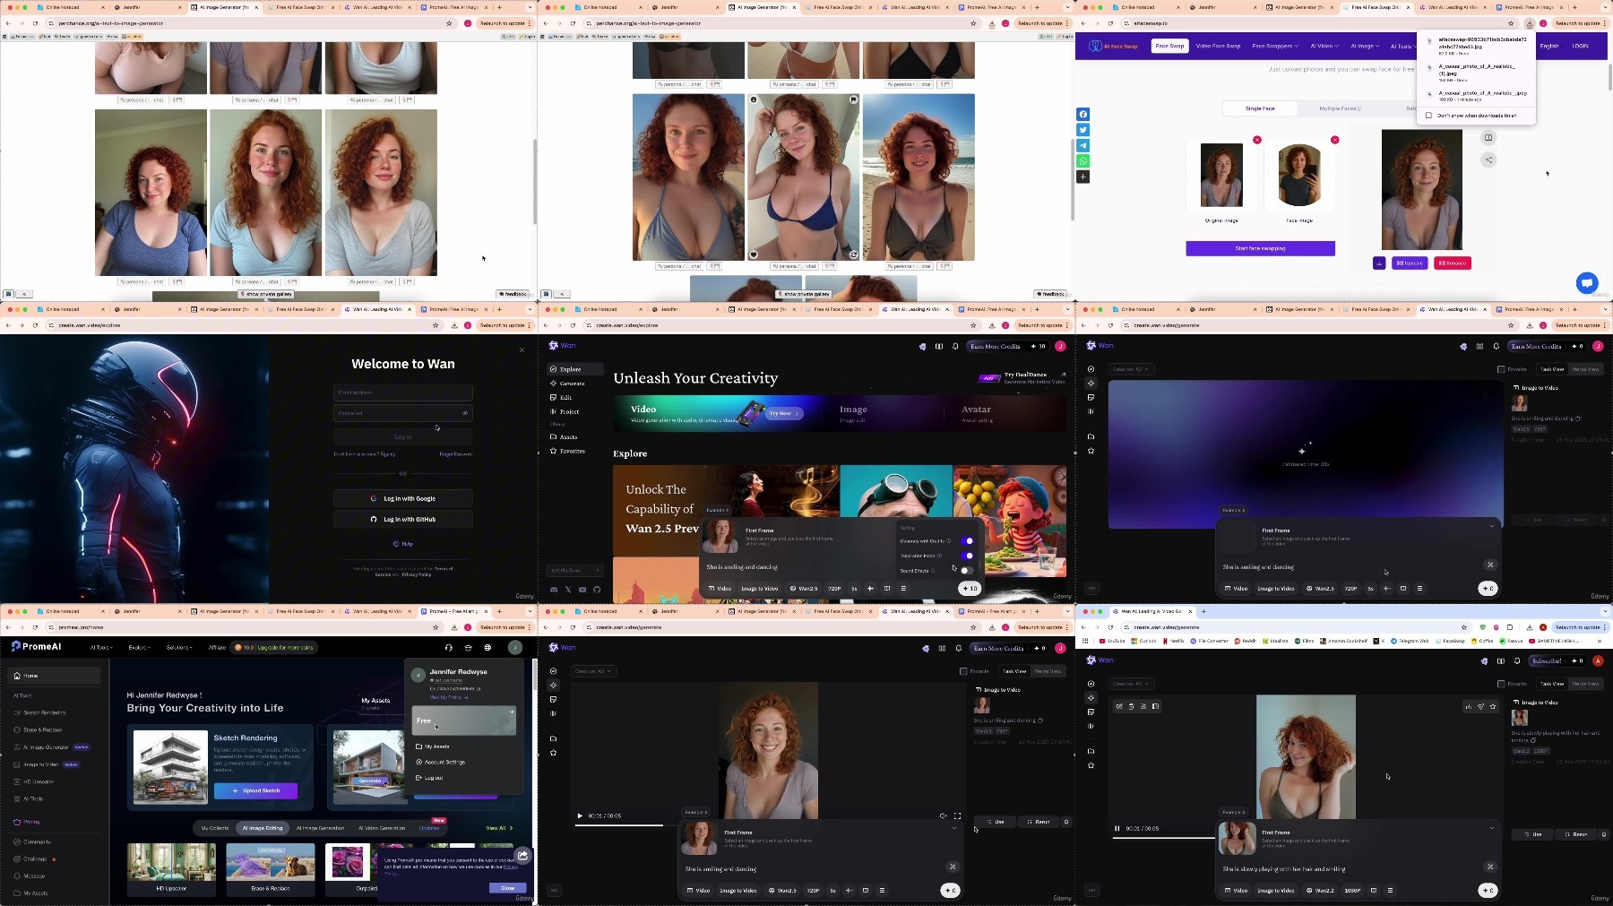The height and width of the screenshot is (906, 1613).
Task: Disable the Inspiration Mode toggle
Action: tap(967, 556)
